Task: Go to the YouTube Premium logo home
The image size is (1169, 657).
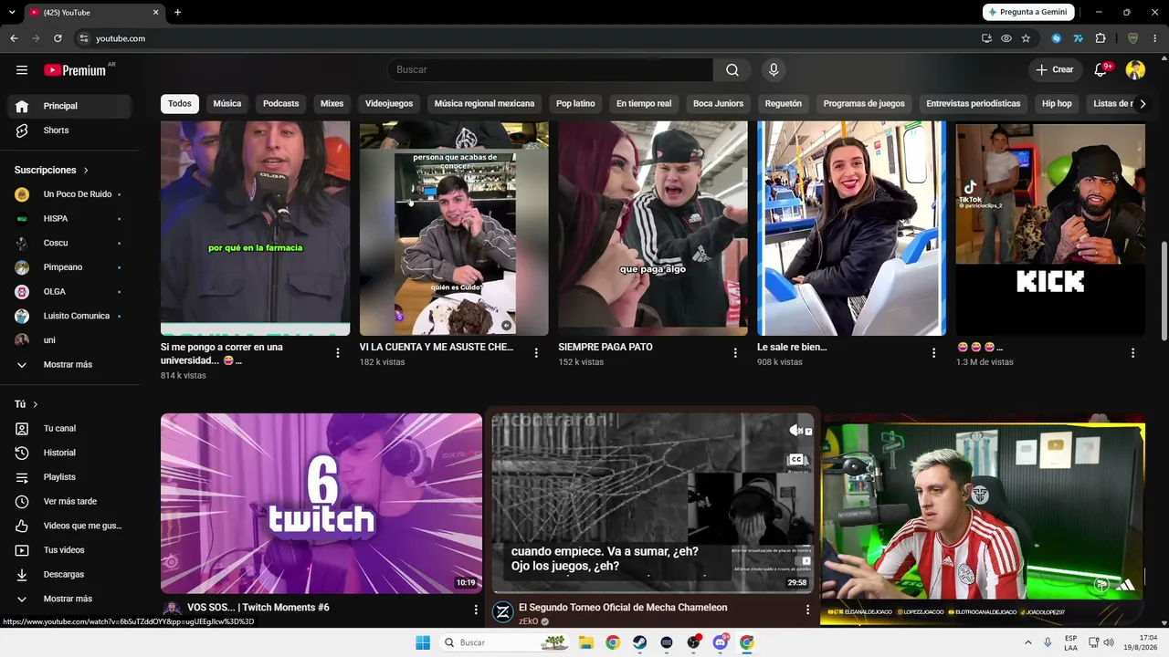Action: (x=75, y=70)
